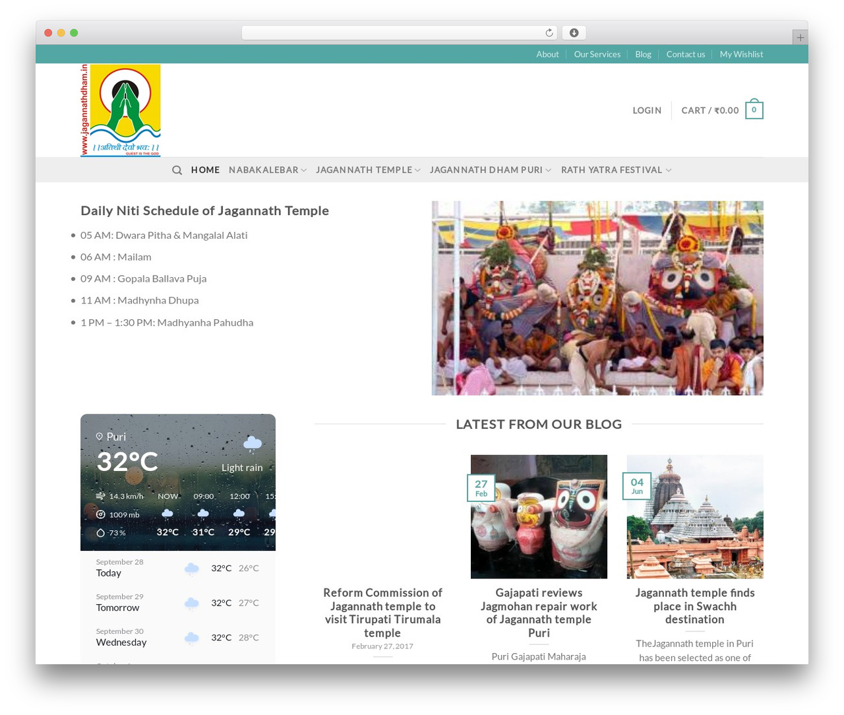Click the Today forecast rain icon

click(192, 569)
